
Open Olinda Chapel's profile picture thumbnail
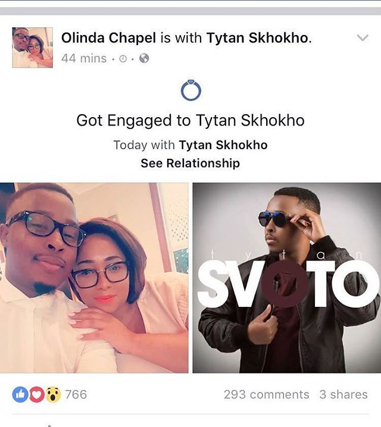[32, 48]
